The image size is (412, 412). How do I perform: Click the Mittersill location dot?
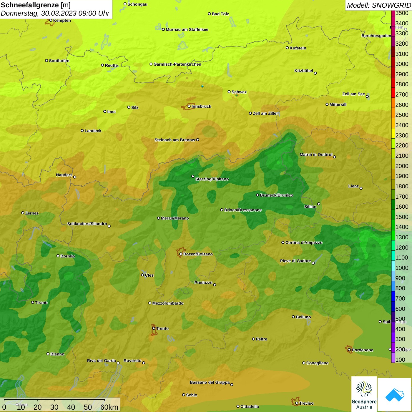[327, 104]
